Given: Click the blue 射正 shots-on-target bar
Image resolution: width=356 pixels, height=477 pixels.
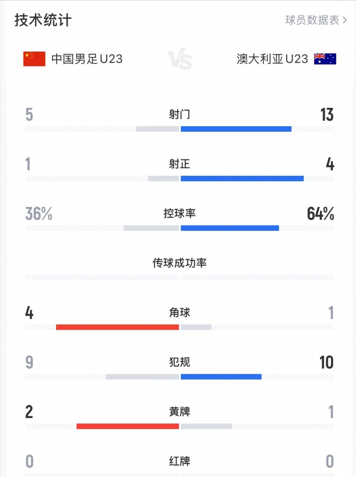Looking at the screenshot, I should tap(242, 178).
